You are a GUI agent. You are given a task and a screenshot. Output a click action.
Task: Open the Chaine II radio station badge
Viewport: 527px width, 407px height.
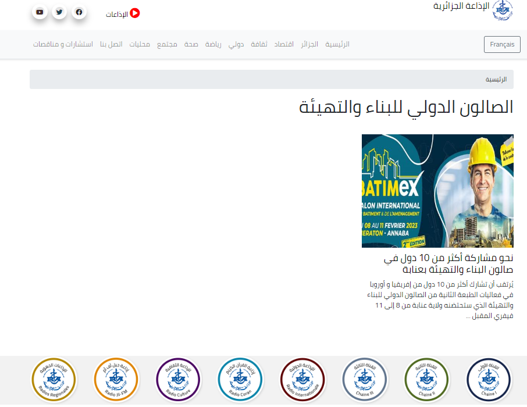coord(426,380)
